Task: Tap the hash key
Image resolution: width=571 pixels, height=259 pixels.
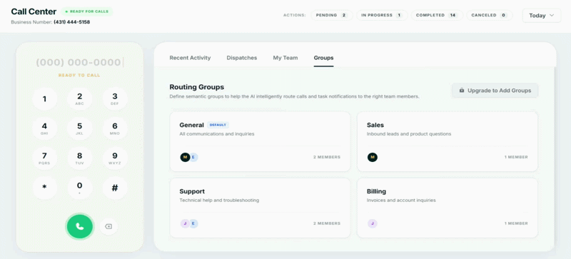Action: pos(115,188)
